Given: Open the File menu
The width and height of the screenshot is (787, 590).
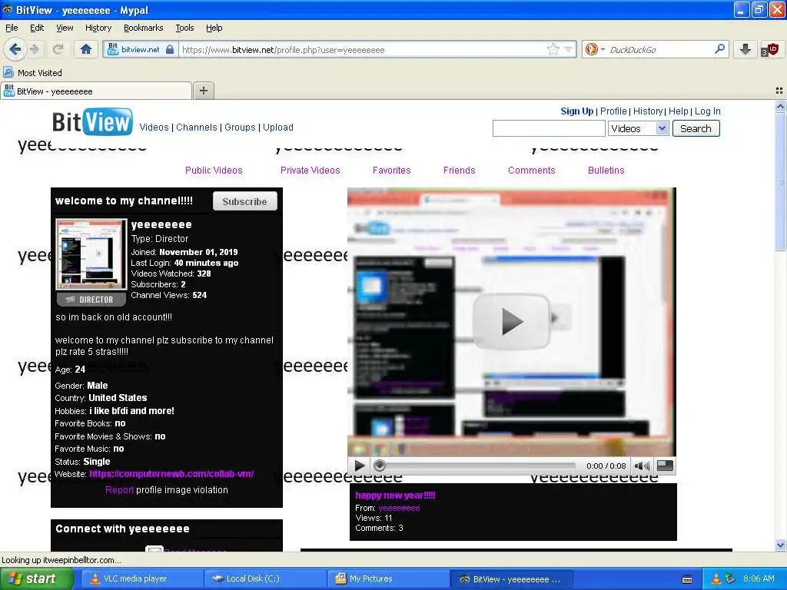Looking at the screenshot, I should pos(12,28).
